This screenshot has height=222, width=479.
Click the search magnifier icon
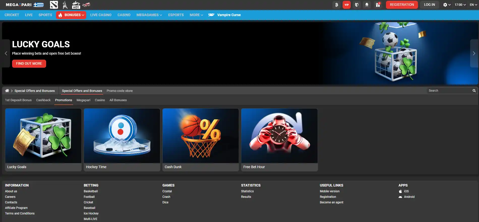(474, 91)
